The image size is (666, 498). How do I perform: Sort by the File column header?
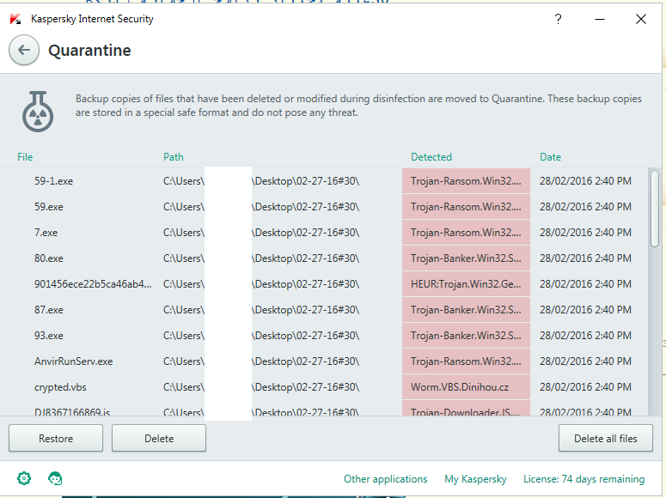click(x=25, y=156)
